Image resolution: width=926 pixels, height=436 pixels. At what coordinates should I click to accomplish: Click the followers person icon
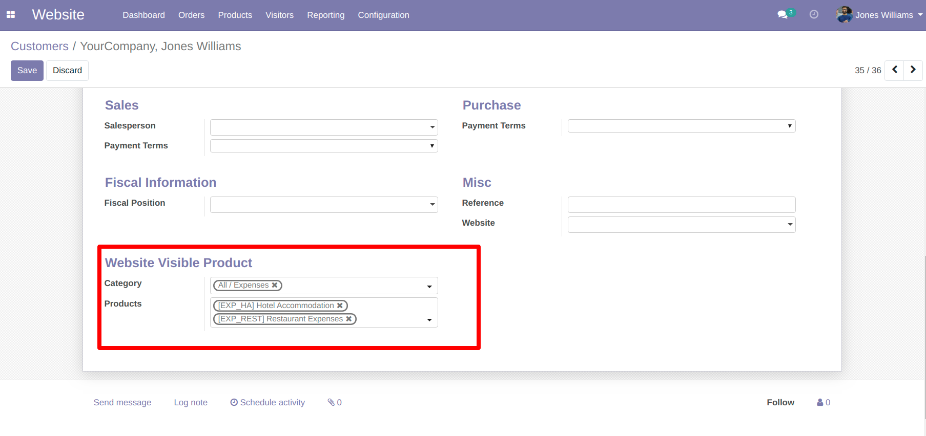tap(820, 402)
